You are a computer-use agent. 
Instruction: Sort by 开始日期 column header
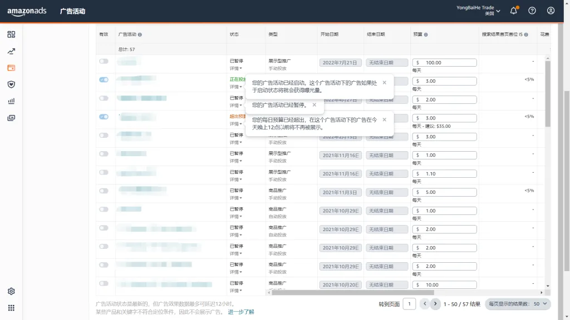(x=330, y=34)
